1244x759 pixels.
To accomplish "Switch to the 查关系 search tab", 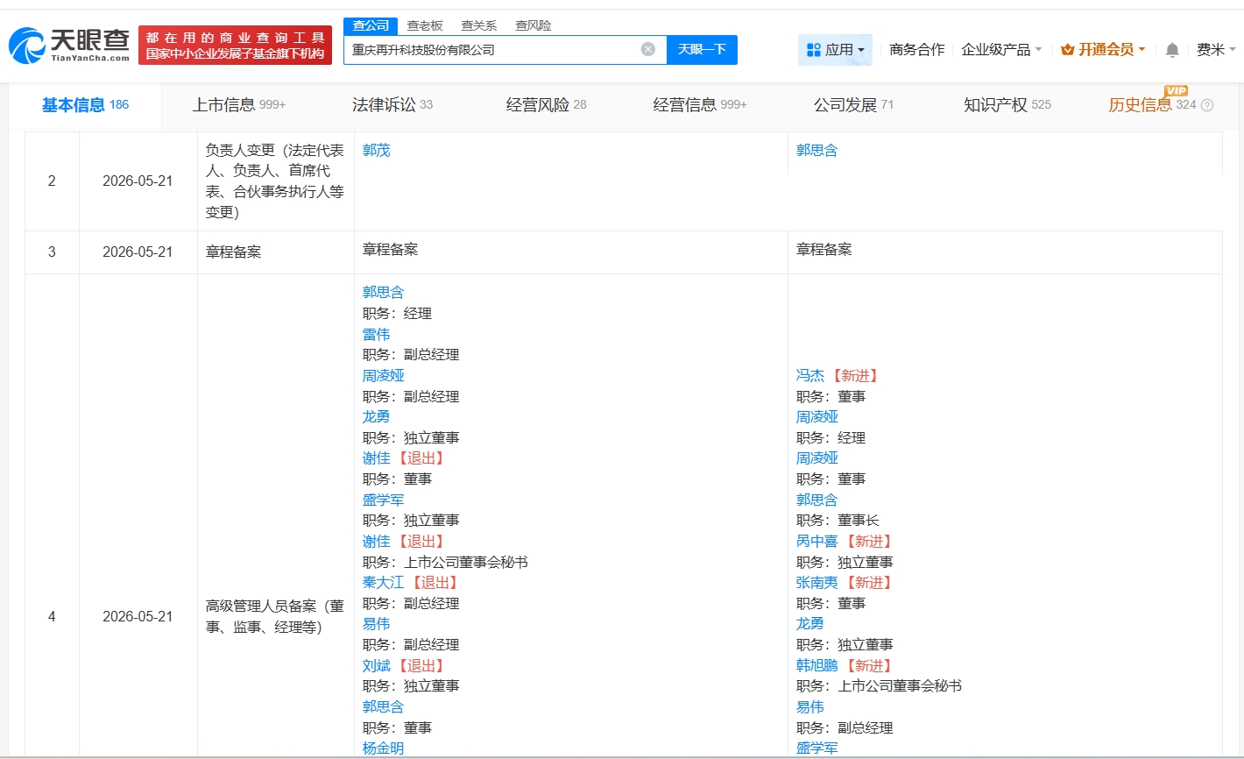I will point(478,25).
